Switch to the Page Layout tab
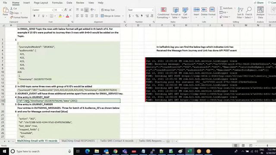 point(41,3)
